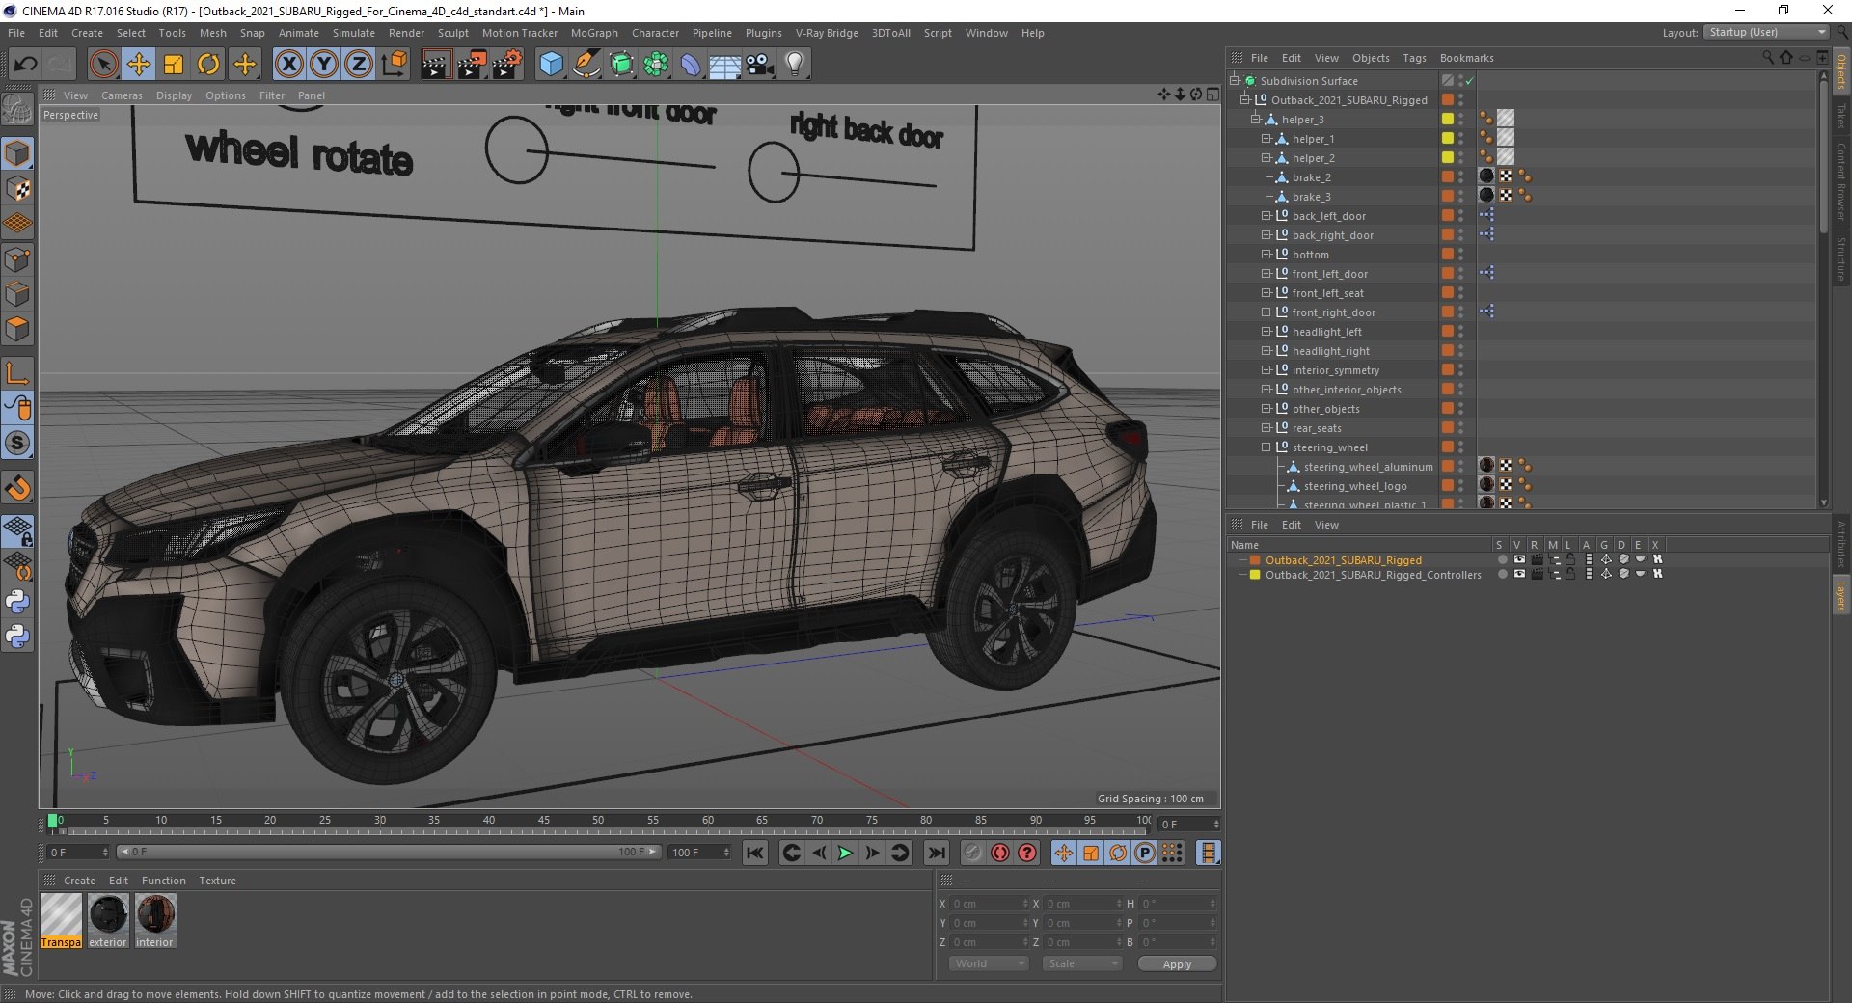Switch to Model mode in left sidebar
The height and width of the screenshot is (1003, 1852).
click(x=17, y=153)
